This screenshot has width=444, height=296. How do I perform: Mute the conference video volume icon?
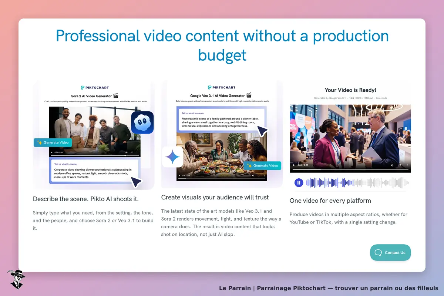coord(392,165)
